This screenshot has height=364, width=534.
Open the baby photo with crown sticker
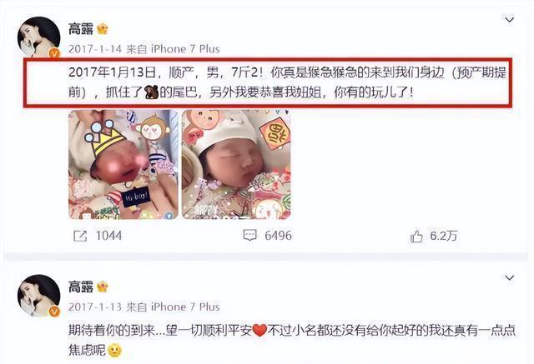point(123,164)
